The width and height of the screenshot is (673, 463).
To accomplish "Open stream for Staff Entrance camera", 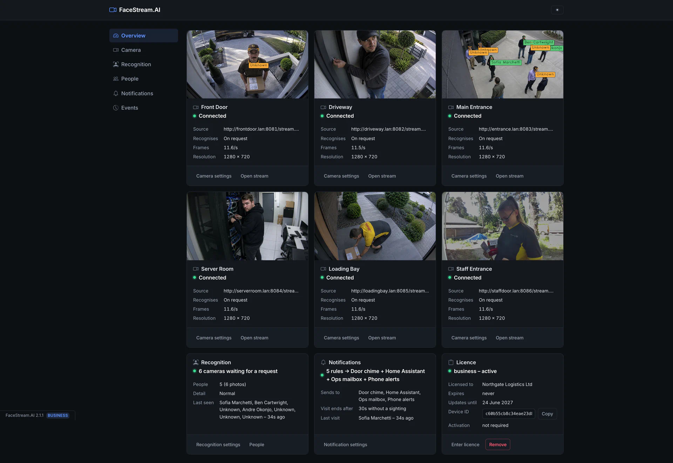I will click(x=510, y=338).
